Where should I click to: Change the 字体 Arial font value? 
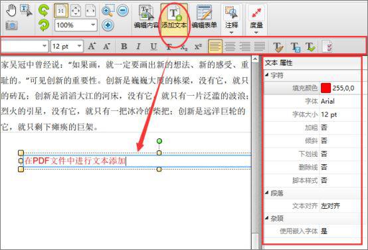click(x=327, y=101)
